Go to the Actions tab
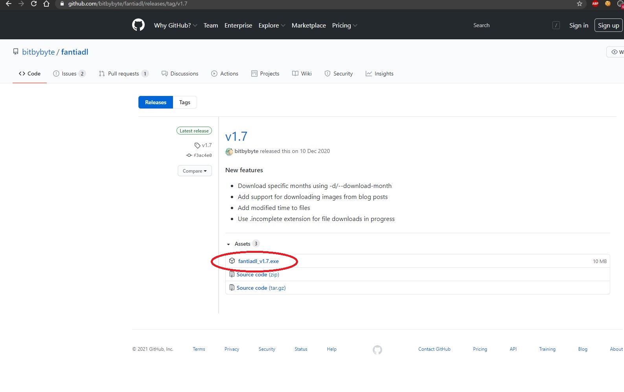This screenshot has width=624, height=392. [x=225, y=74]
